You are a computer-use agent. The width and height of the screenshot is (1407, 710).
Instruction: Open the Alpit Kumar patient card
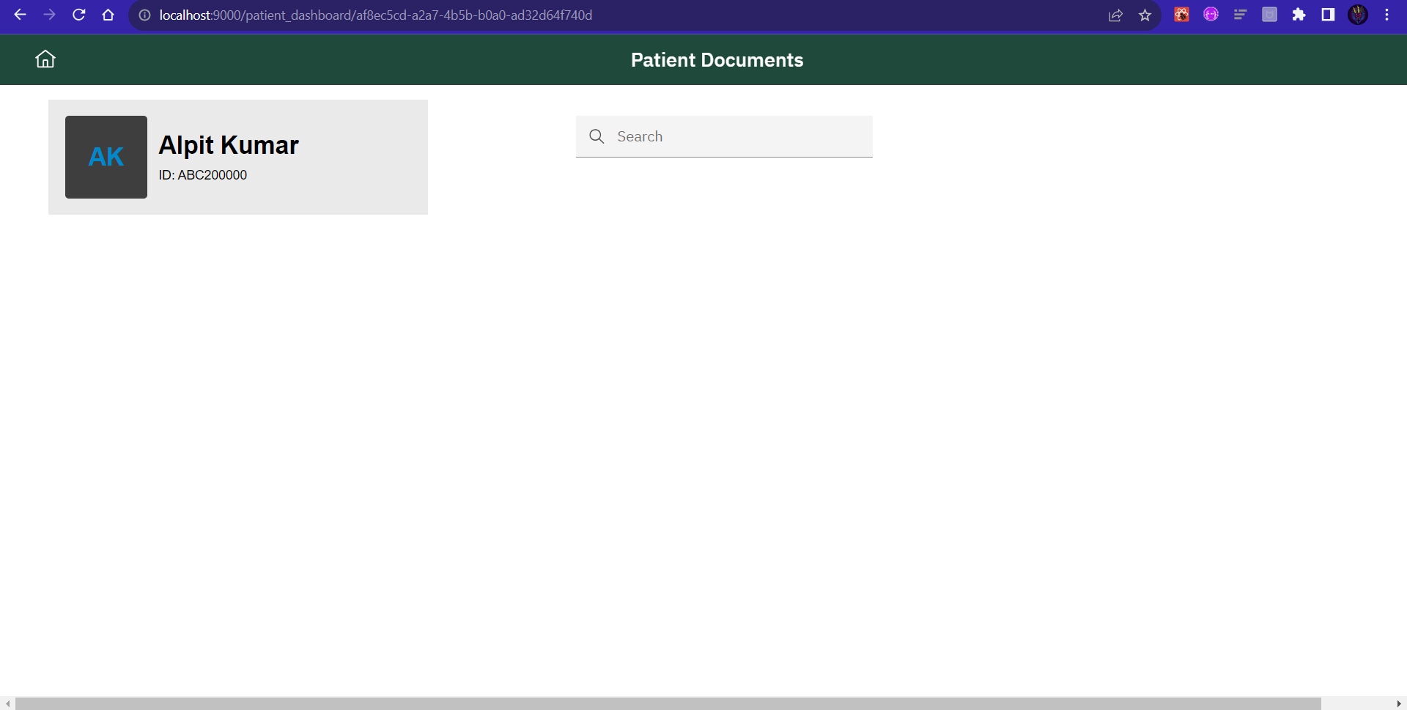click(x=237, y=156)
